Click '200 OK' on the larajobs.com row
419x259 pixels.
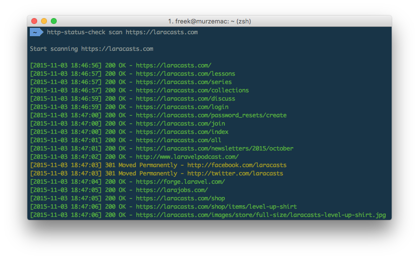(115, 190)
